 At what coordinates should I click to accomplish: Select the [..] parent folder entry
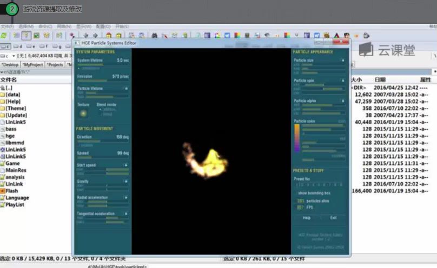(x=9, y=88)
